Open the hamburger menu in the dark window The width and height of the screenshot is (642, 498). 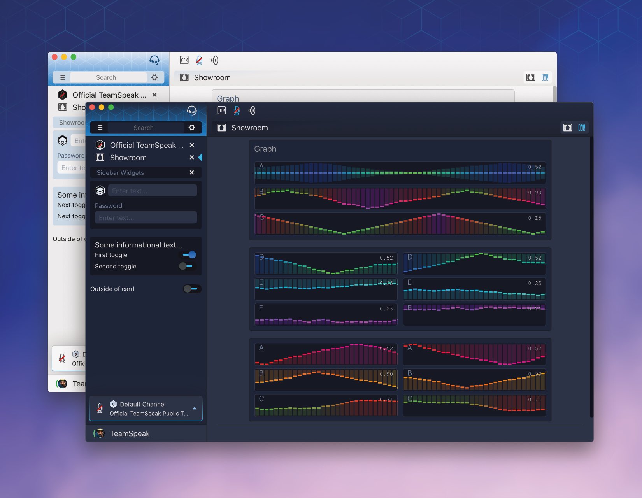100,128
